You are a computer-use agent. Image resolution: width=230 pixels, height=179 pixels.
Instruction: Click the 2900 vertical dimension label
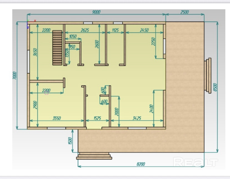point(35,104)
